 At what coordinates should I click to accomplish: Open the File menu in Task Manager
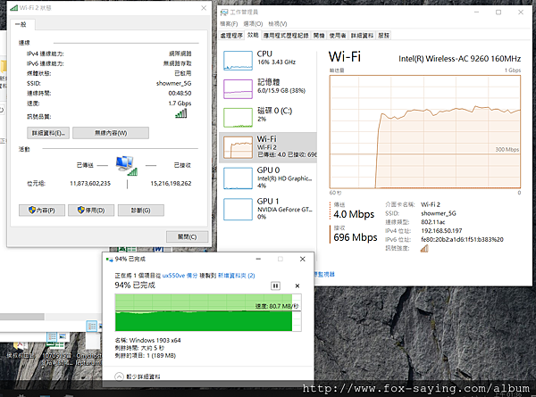(x=229, y=23)
